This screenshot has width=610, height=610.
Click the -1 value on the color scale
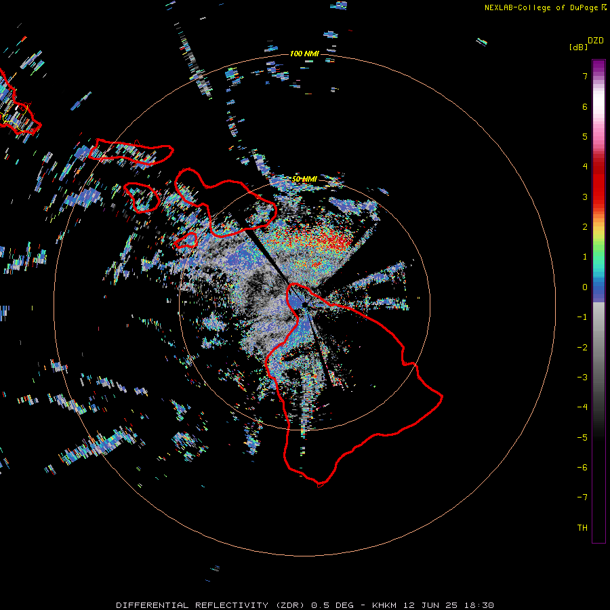point(582,317)
